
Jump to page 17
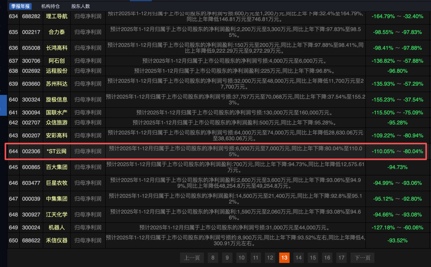coord(341,258)
